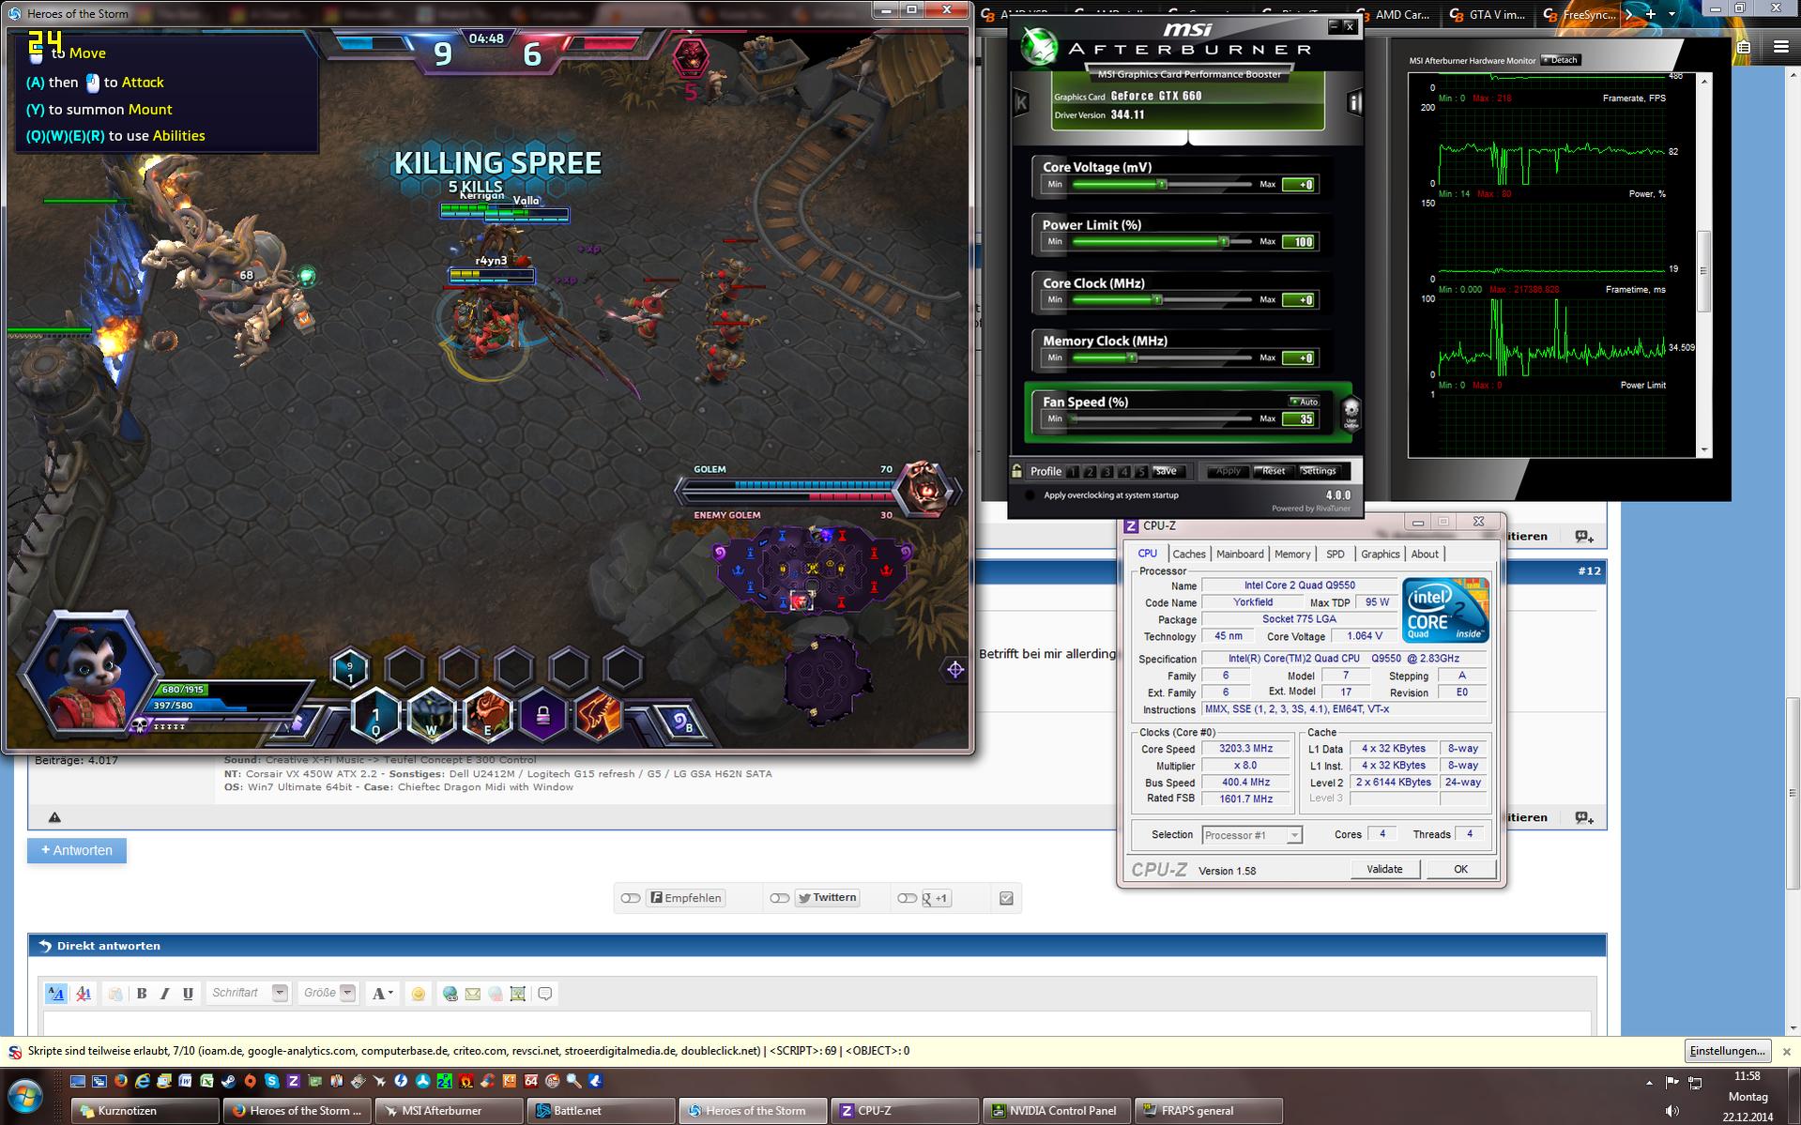Select Afterburner profile slot 1

point(1073,472)
